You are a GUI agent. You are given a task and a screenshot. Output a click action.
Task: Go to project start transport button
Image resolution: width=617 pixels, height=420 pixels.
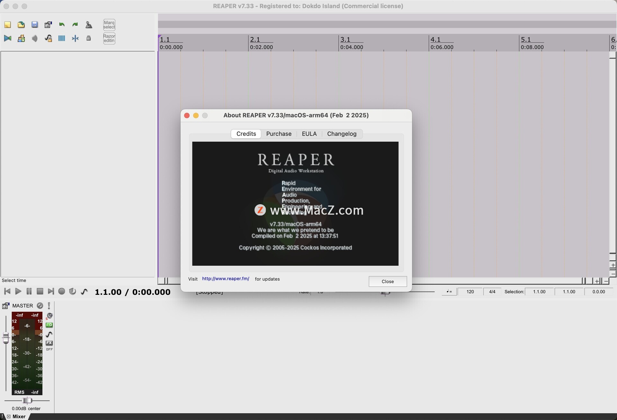tap(7, 292)
